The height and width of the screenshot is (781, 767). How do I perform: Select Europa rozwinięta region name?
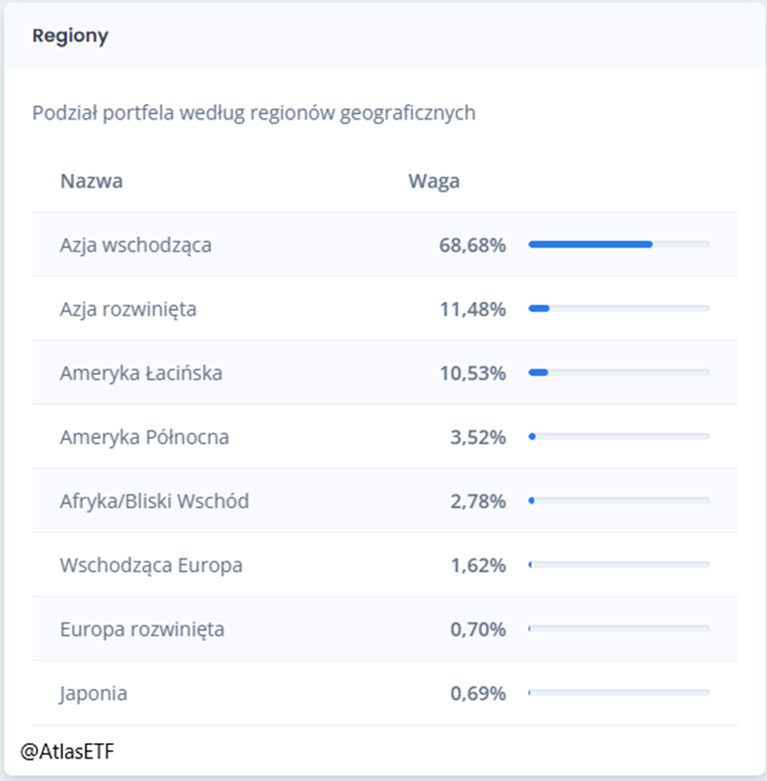coord(142,629)
